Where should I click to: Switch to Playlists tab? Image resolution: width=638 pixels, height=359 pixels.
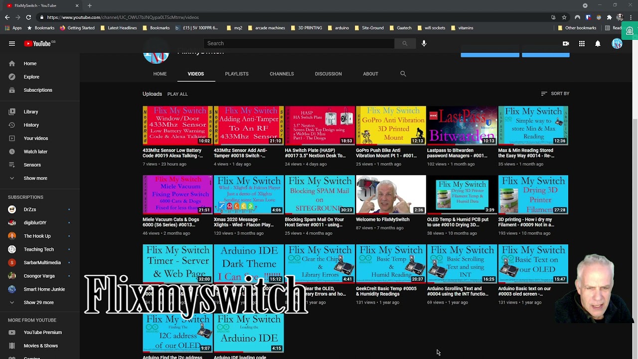tap(237, 74)
